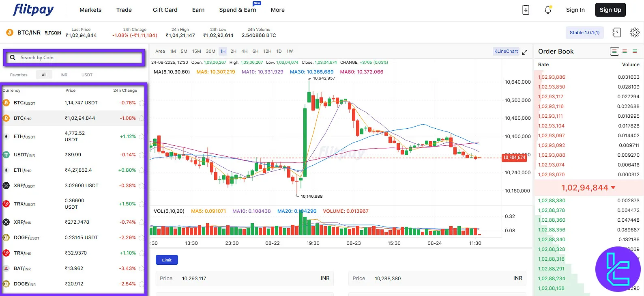644x296 pixels.
Task: Set chart interval to 30M
Action: [x=210, y=51]
